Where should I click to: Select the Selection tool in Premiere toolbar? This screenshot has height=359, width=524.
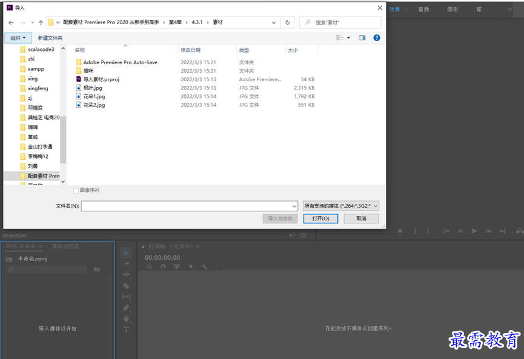[126, 253]
